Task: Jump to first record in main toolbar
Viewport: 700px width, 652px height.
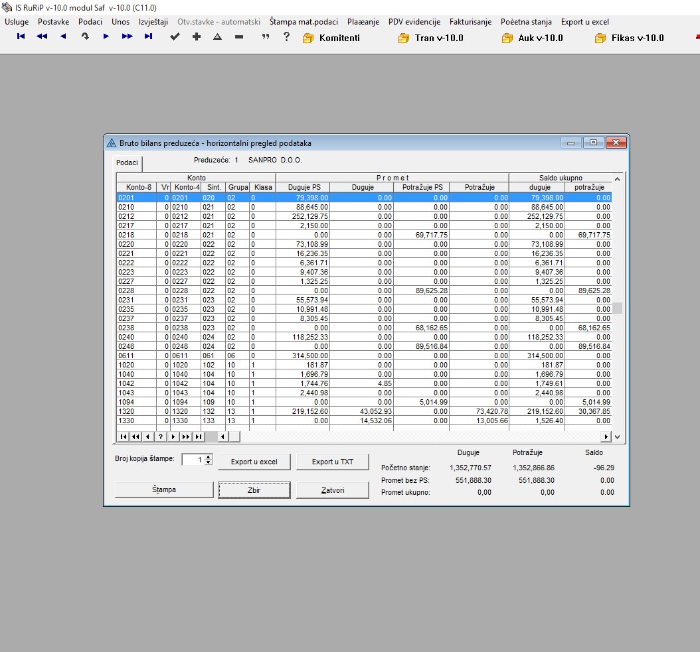Action: pos(21,37)
